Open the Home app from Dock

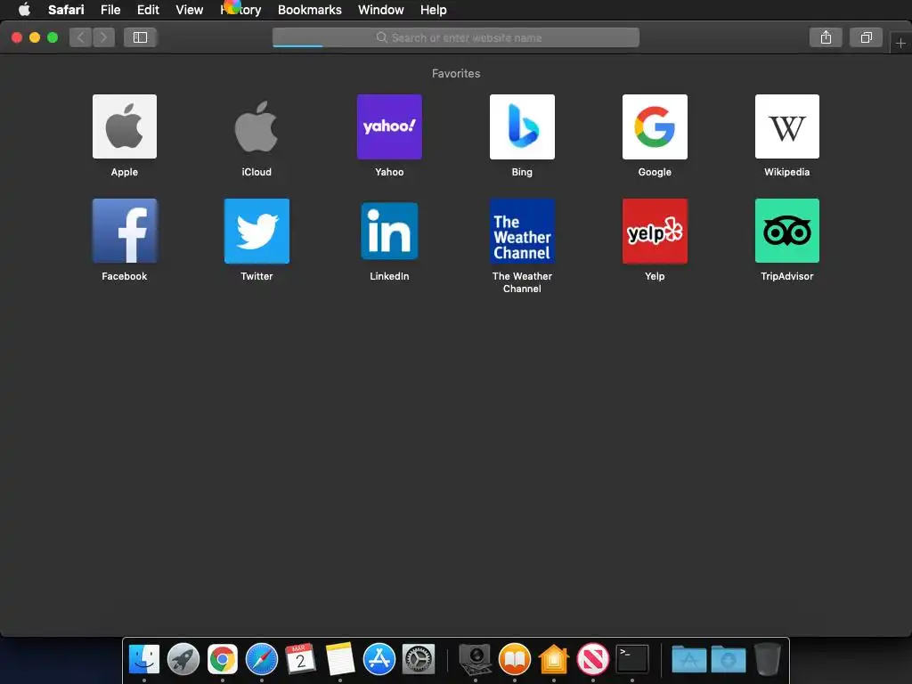coord(554,660)
